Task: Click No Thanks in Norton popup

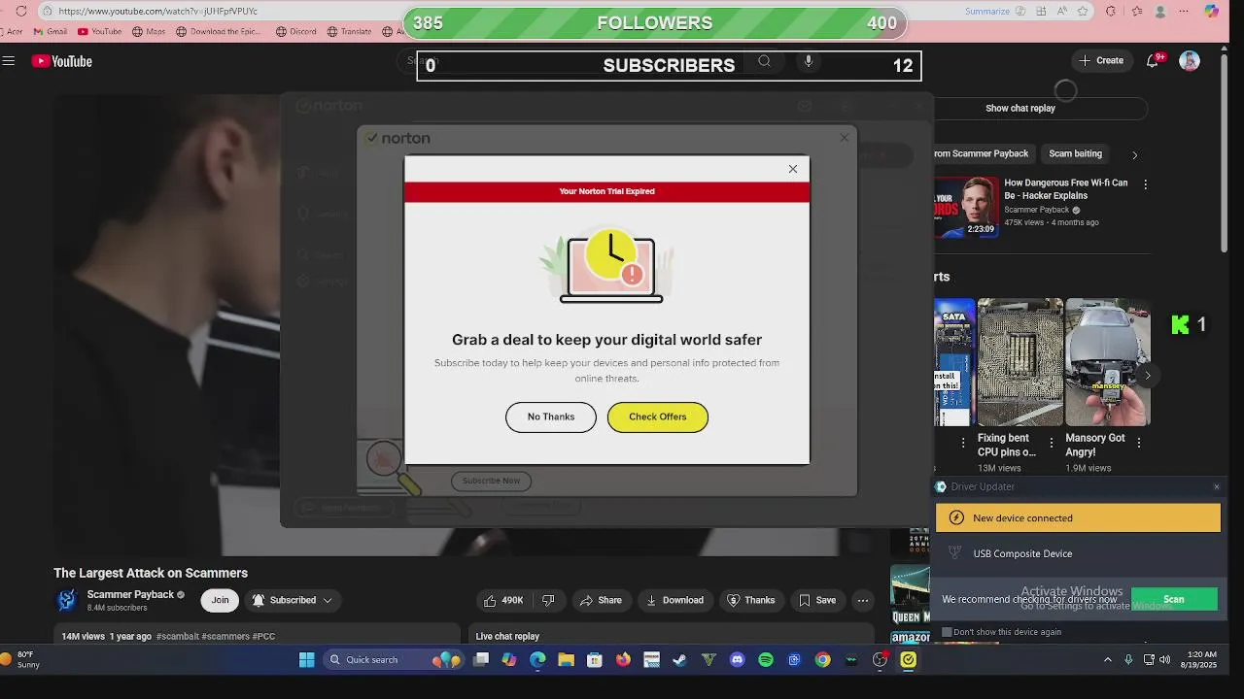Action: [x=551, y=417]
